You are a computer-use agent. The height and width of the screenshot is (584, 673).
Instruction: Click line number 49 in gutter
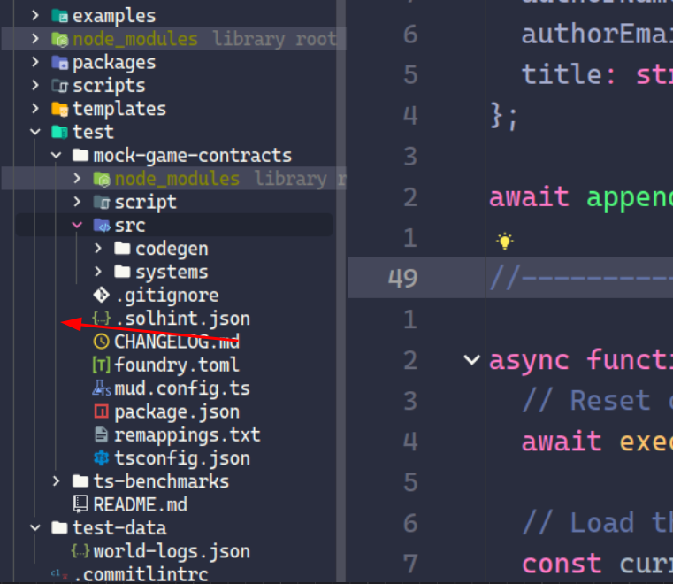(402, 278)
